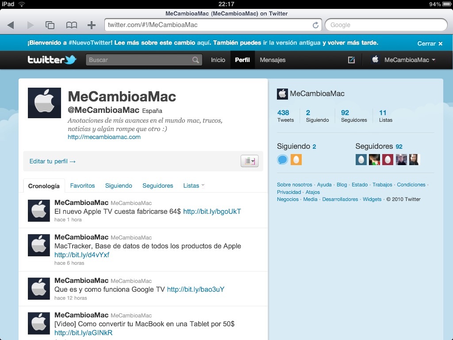
Task: Open the red egg follower avatar
Action: pos(388,159)
